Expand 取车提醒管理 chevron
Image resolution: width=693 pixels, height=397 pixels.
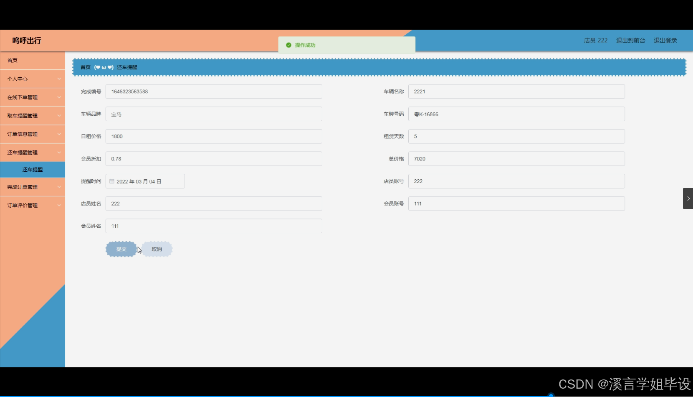click(x=59, y=116)
